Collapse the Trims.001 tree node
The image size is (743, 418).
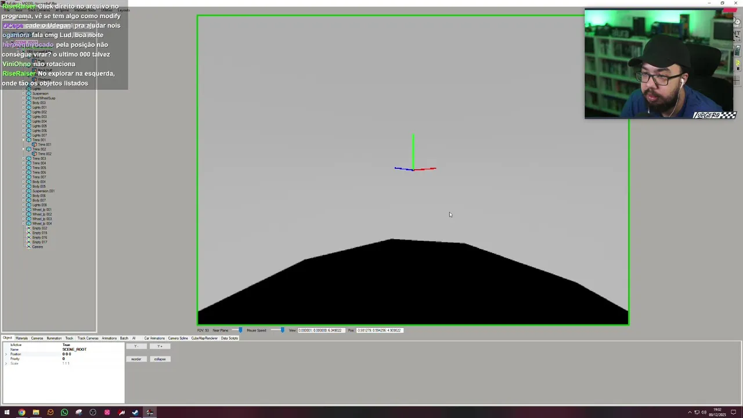point(23,140)
